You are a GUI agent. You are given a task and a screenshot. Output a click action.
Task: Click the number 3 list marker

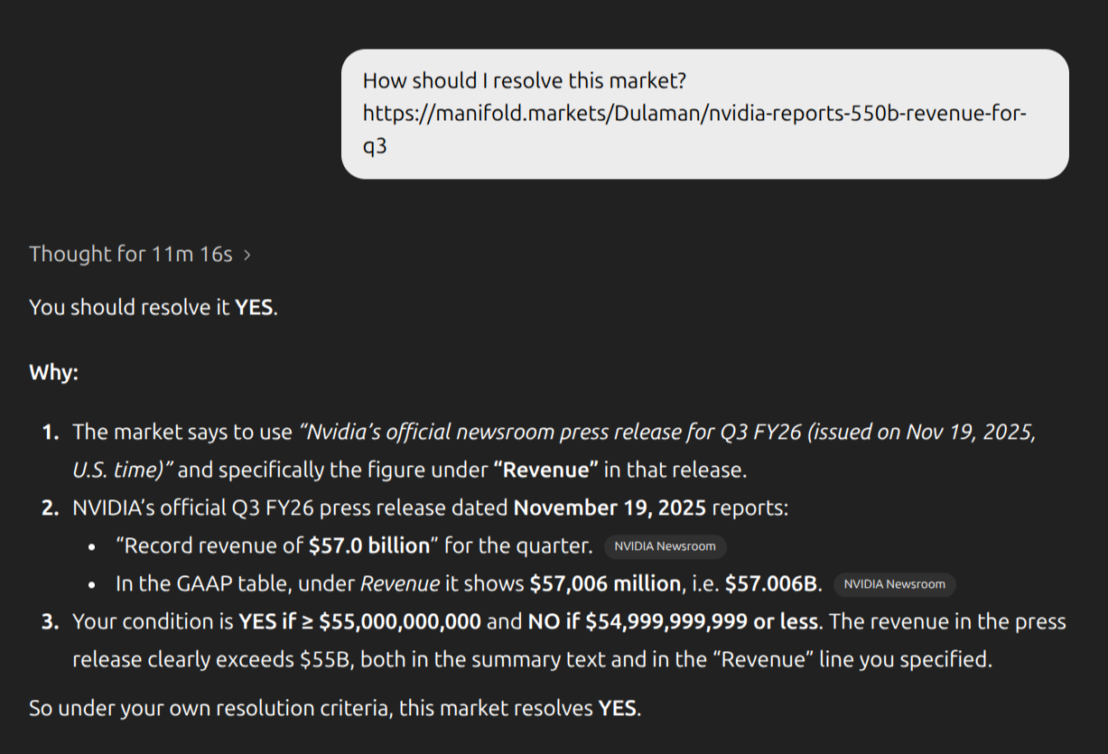pos(50,622)
